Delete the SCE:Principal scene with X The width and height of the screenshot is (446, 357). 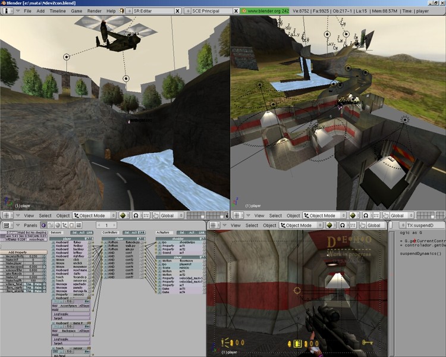(236, 11)
